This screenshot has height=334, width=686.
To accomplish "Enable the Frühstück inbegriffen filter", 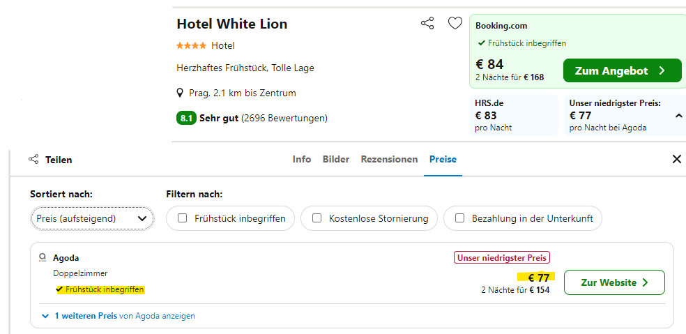I will [x=183, y=218].
